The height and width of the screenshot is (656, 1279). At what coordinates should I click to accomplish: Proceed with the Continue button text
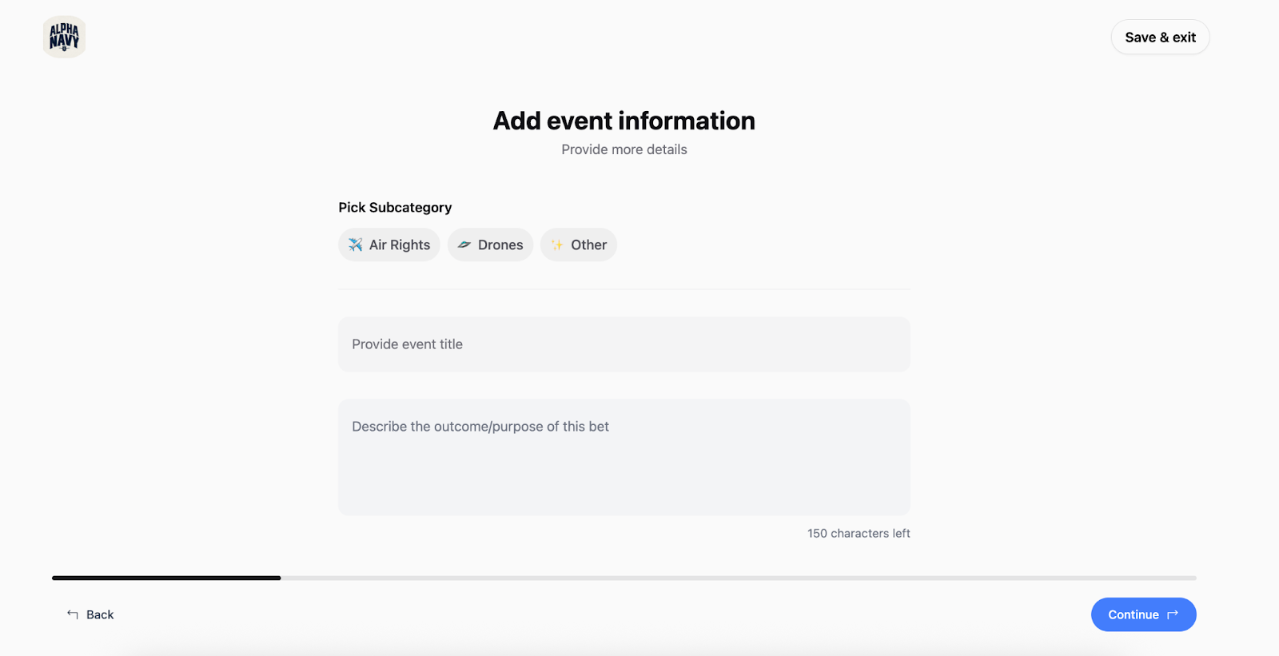1133,614
